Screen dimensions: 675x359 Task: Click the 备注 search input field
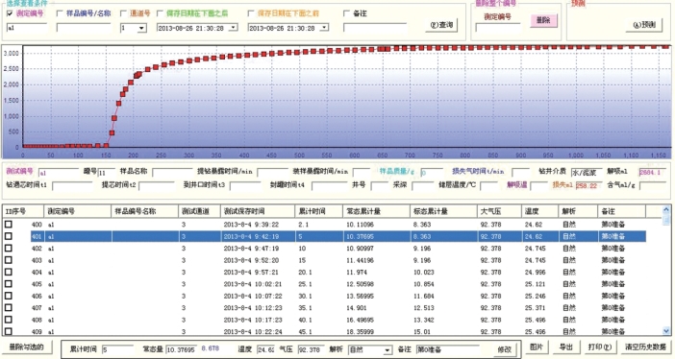(375, 28)
